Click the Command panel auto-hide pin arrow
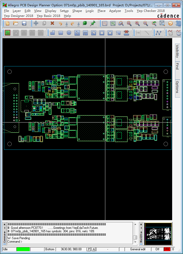The height and width of the screenshot is (254, 183). (5, 228)
